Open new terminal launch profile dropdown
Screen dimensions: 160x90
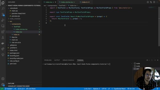pyautogui.click(x=149, y=60)
